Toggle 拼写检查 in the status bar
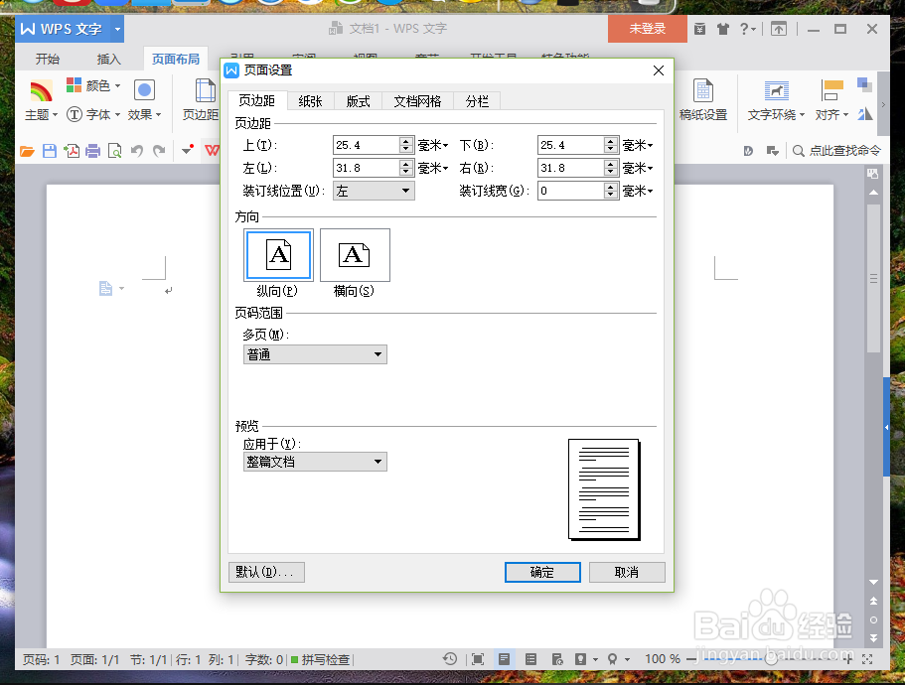Image resolution: width=905 pixels, height=685 pixels. click(x=320, y=659)
